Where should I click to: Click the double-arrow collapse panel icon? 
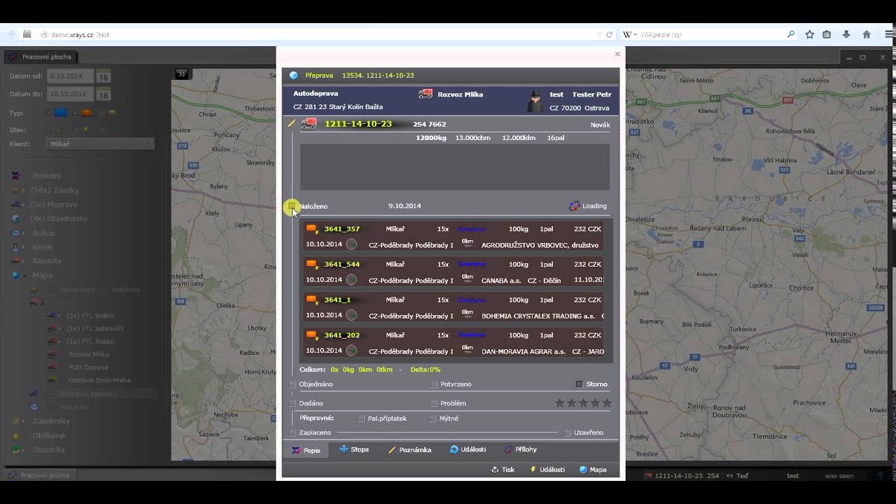[x=181, y=73]
